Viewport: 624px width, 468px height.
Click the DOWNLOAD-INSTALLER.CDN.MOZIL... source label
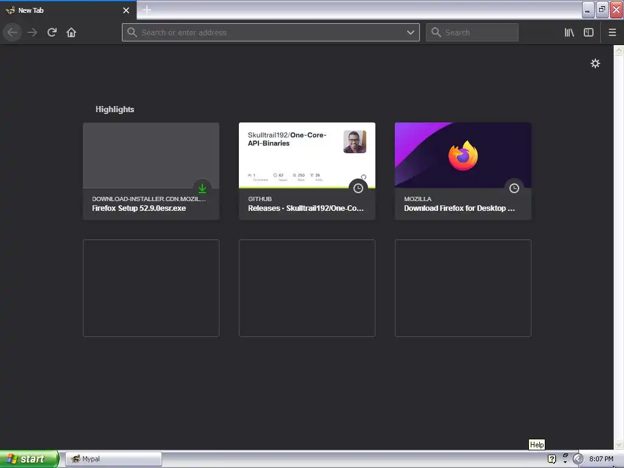click(x=149, y=199)
